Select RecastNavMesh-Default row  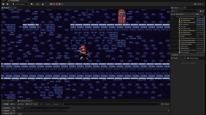pyautogui.click(x=188, y=50)
